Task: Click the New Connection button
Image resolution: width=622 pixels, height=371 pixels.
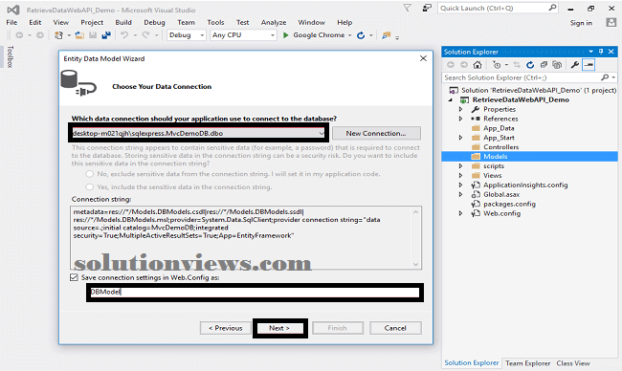Action: 376,133
